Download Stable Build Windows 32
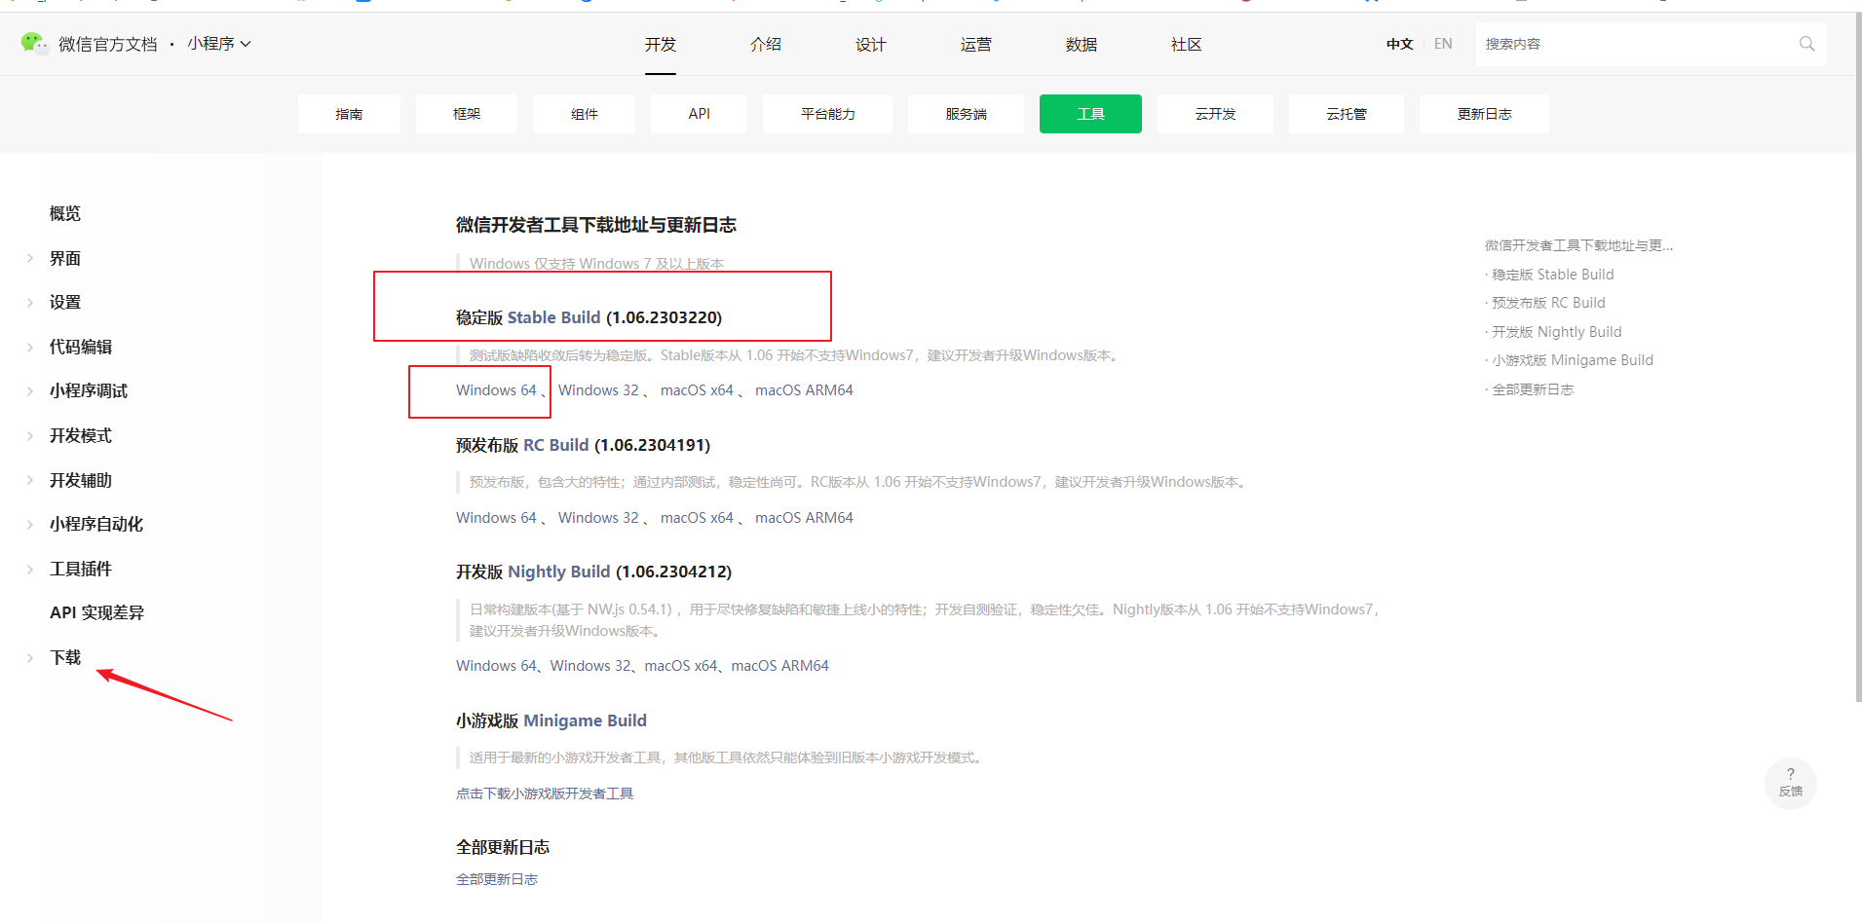 click(598, 390)
